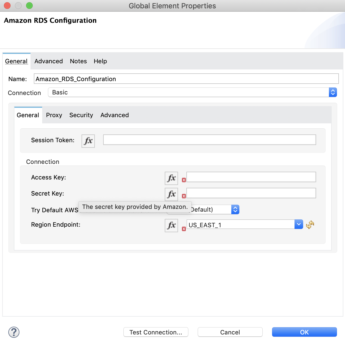The width and height of the screenshot is (345, 345).
Task: Click the error indicator beside Access Key
Action: tap(184, 180)
